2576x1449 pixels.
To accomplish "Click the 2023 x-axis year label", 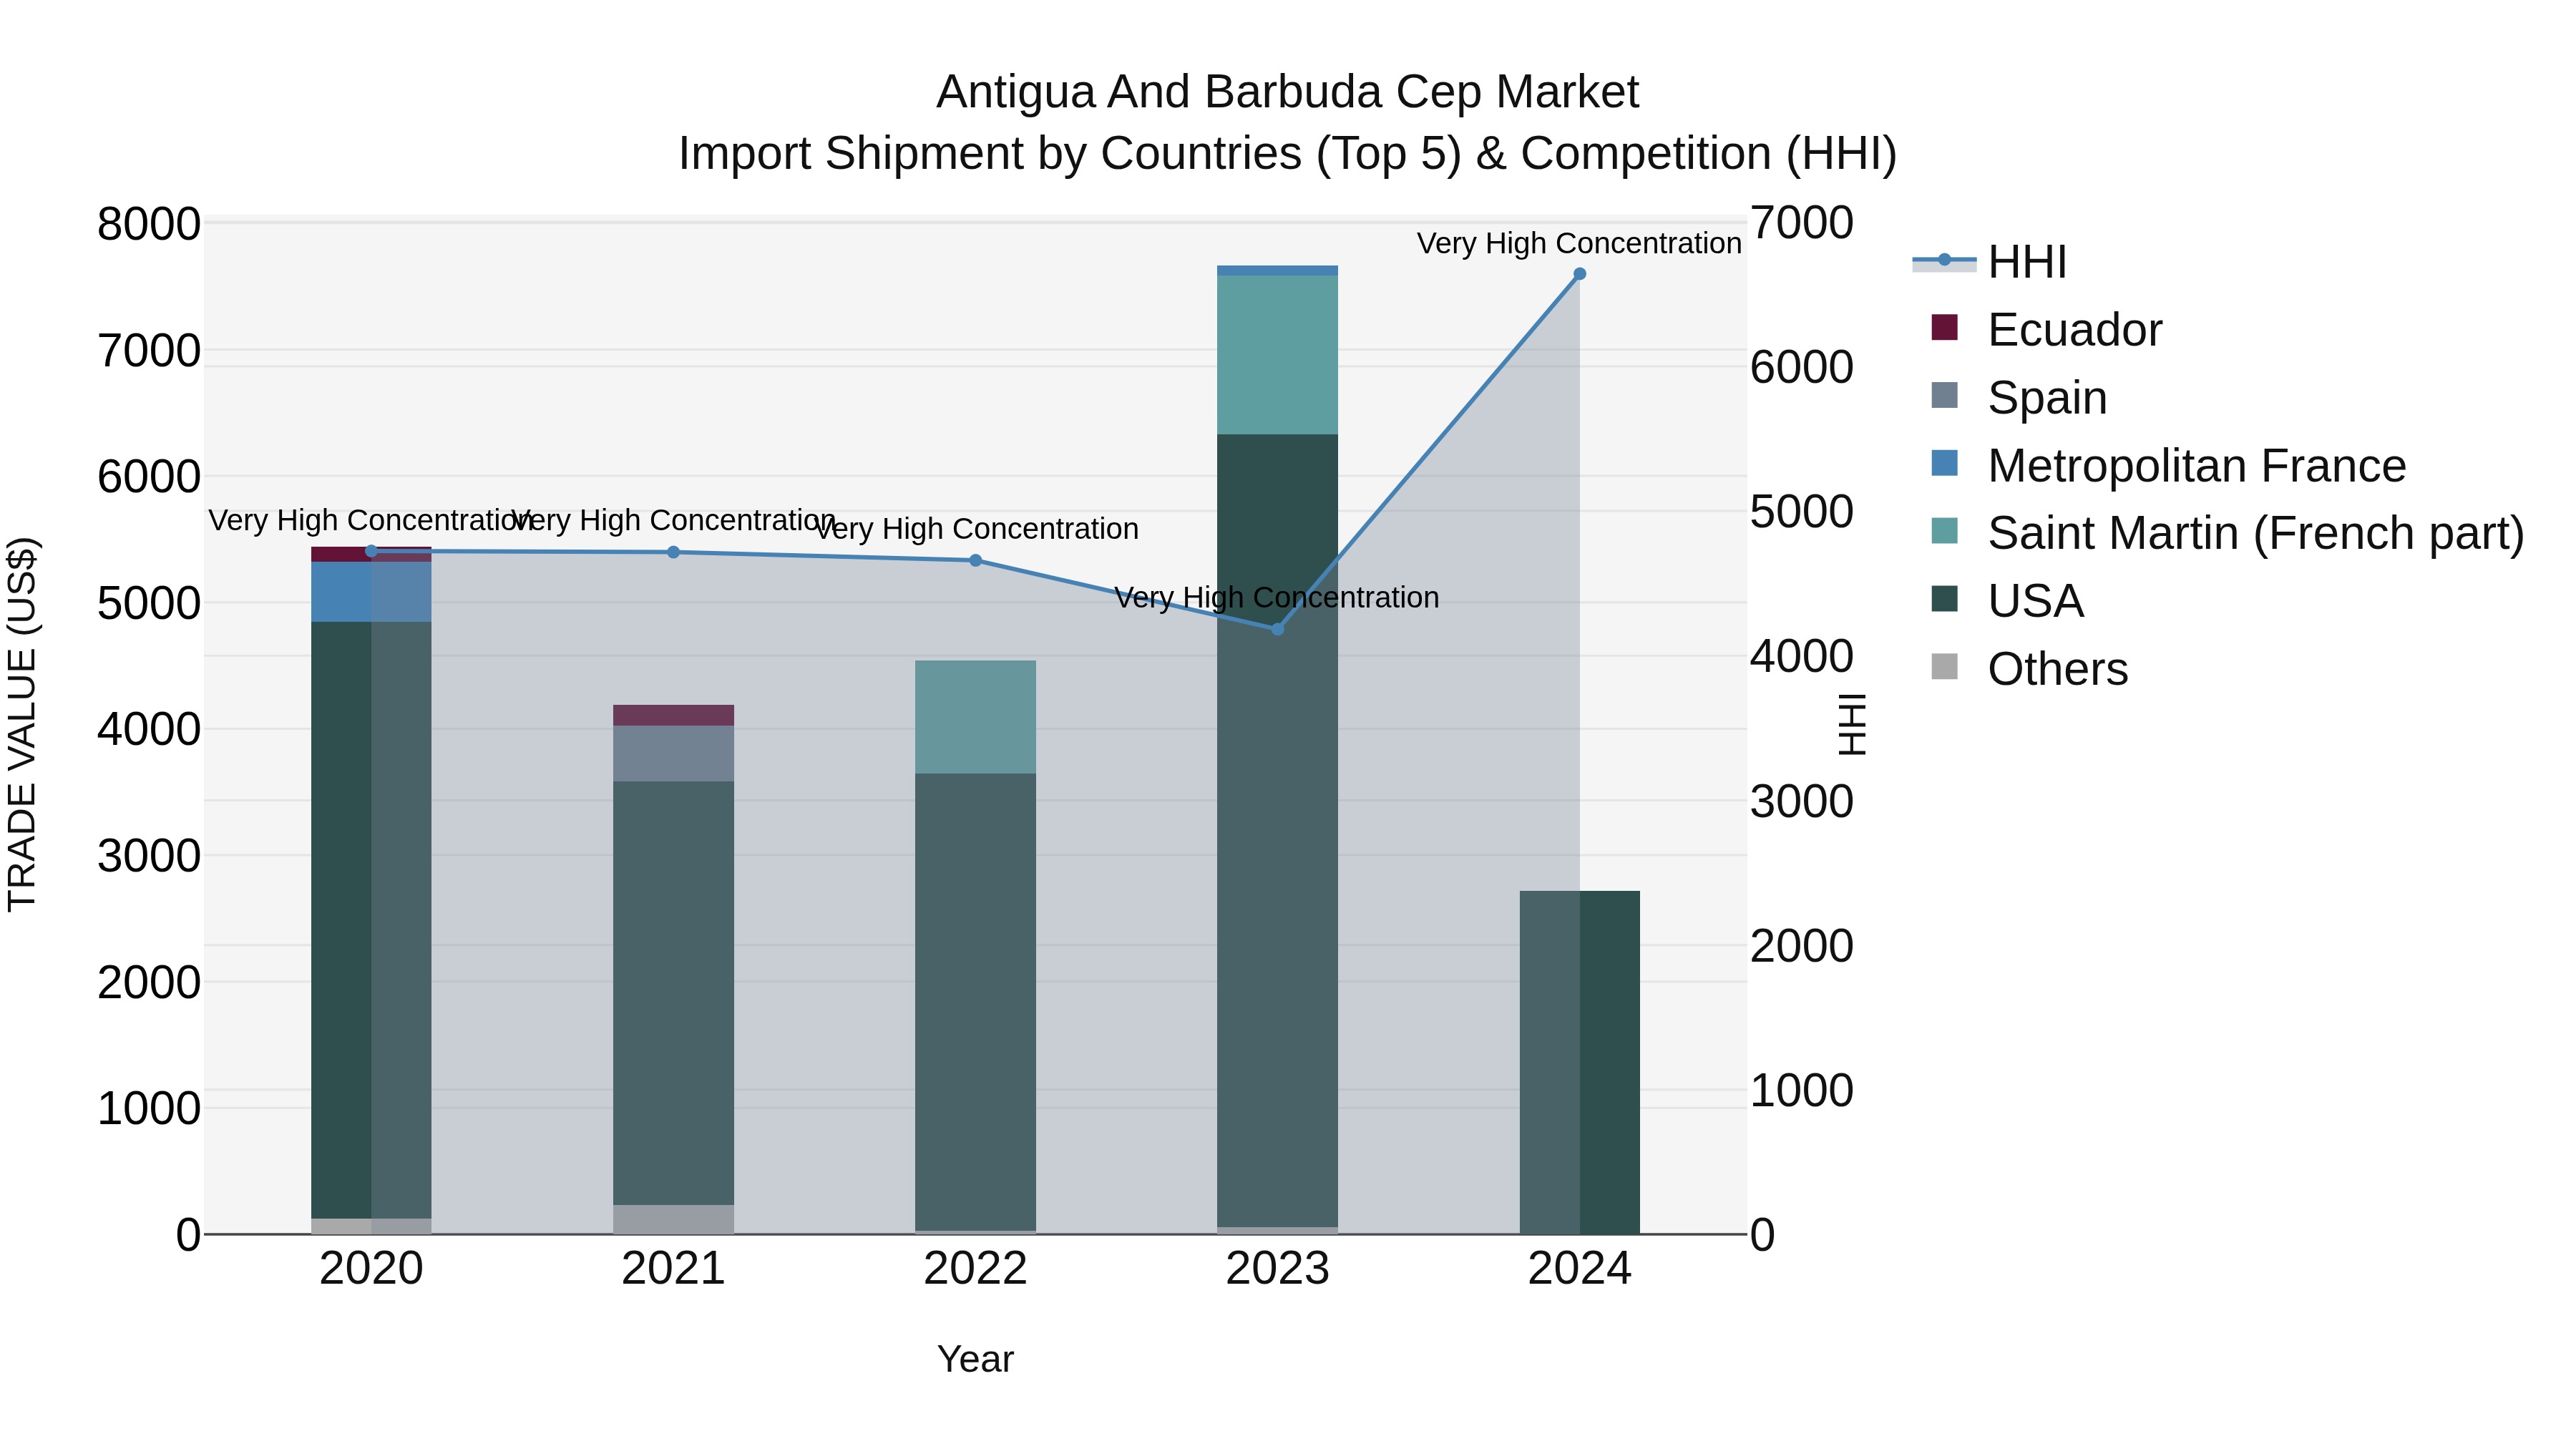I will (1277, 1269).
